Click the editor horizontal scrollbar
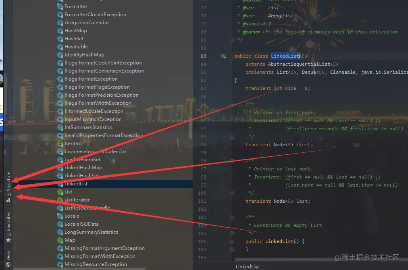Image resolution: width=408 pixels, height=270 pixels. tap(321, 260)
